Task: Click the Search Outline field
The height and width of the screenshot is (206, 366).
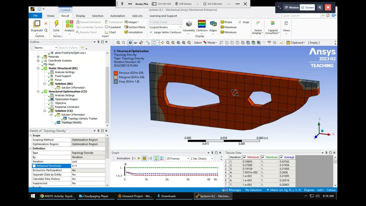Action: click(69, 48)
